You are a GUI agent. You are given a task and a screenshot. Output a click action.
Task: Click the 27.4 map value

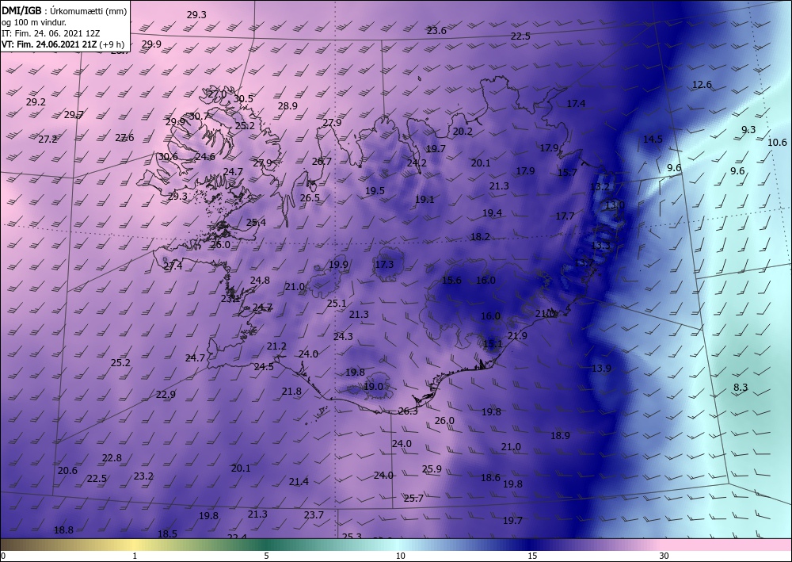pos(173,266)
